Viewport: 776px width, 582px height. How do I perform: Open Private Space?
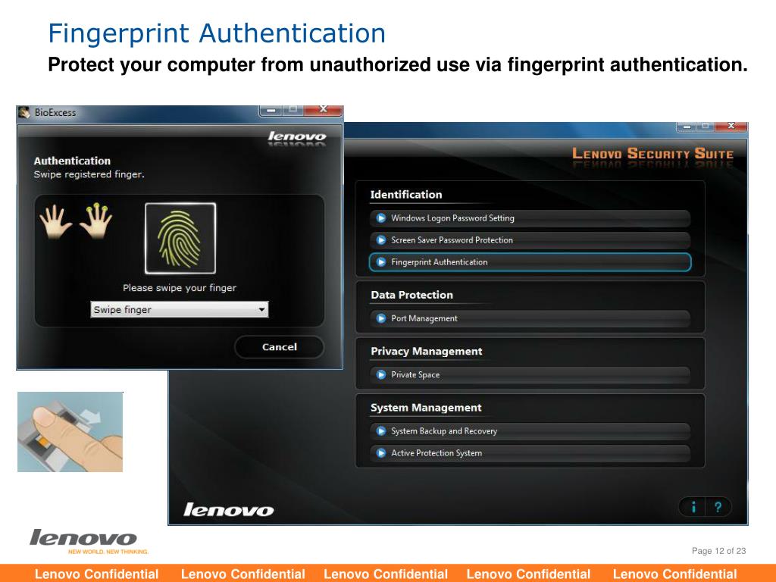tap(530, 375)
